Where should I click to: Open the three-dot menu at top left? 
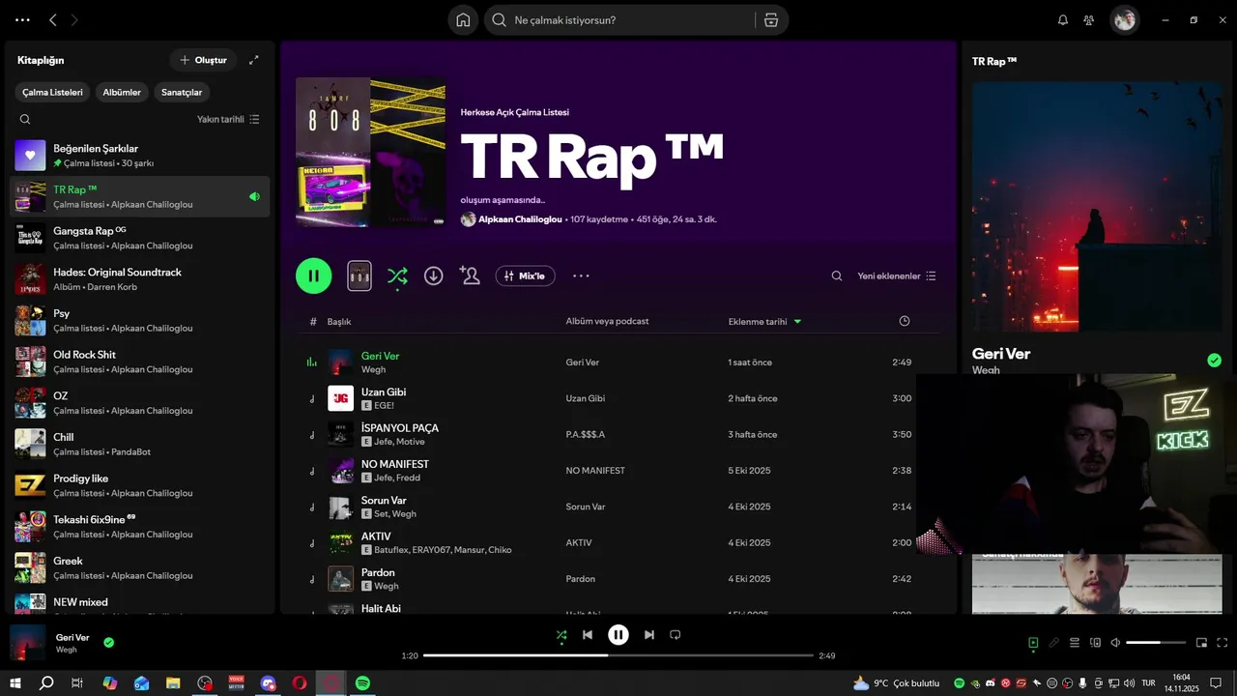[22, 20]
